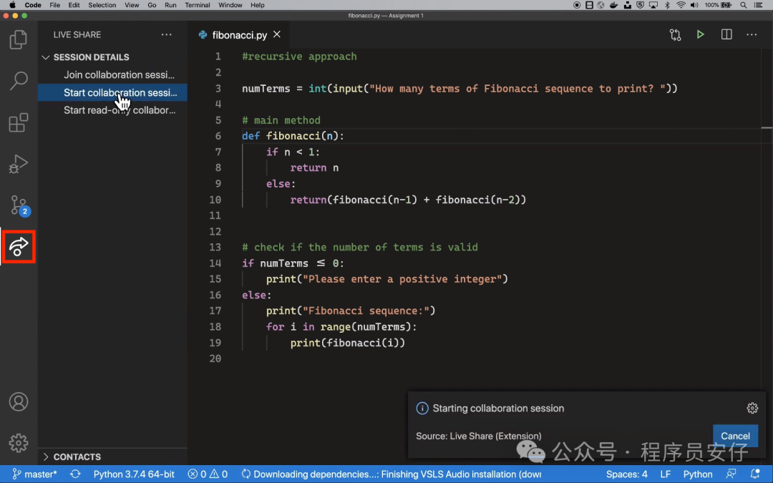Open Live Share panel more actions menu
The height and width of the screenshot is (483, 773).
[x=167, y=34]
